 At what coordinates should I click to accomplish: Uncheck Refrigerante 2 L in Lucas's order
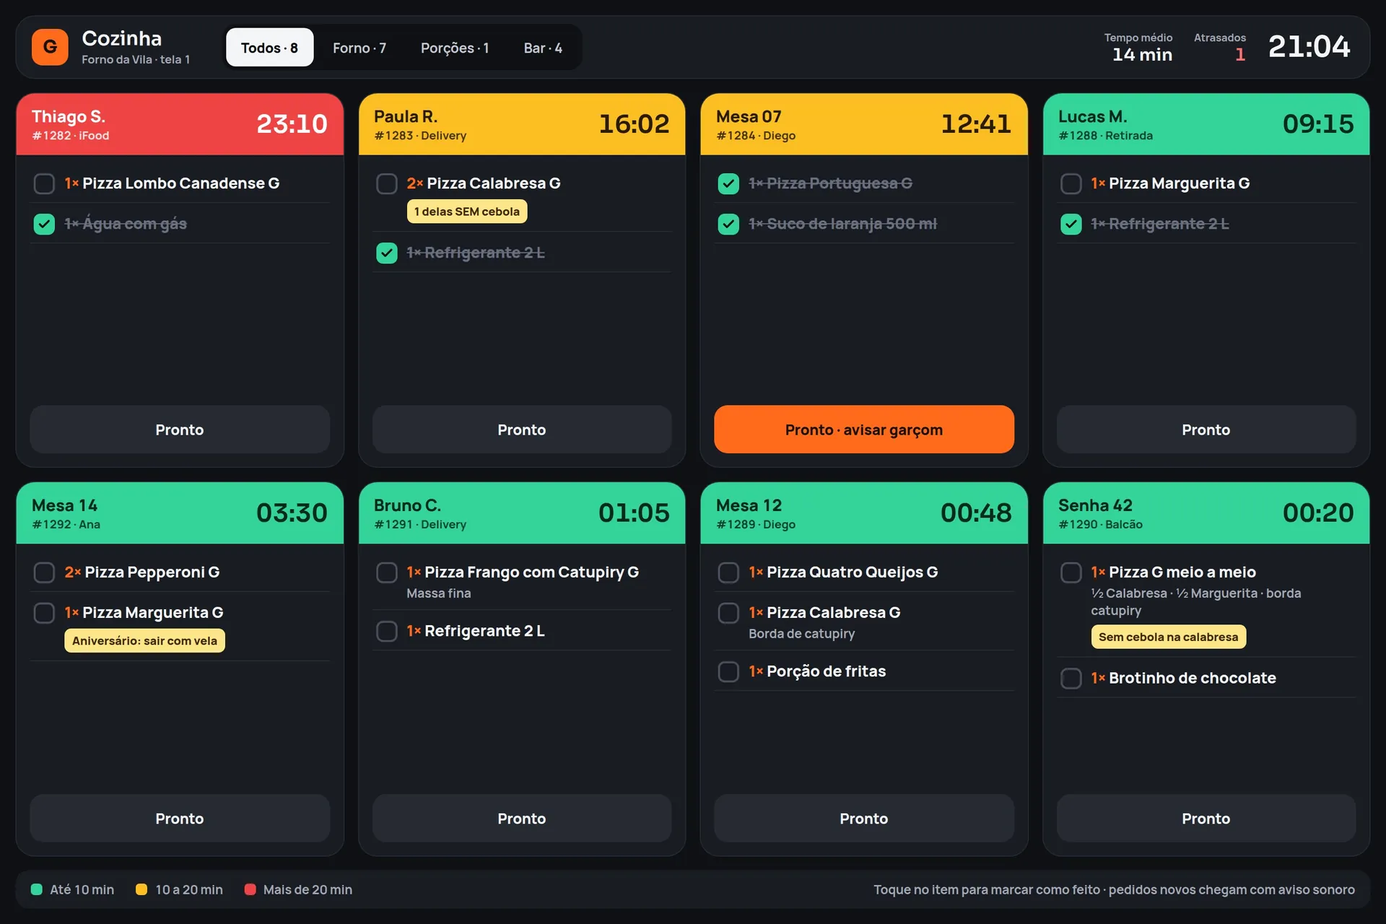point(1071,224)
